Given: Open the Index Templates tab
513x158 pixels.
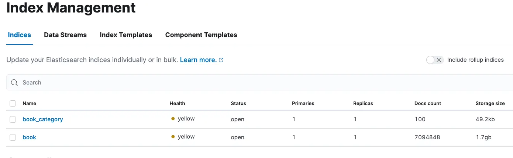Looking at the screenshot, I should [126, 35].
